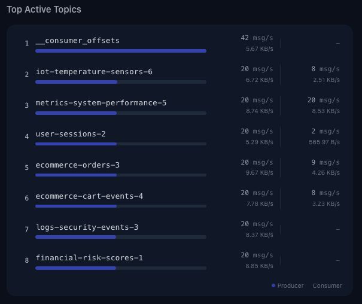Select the user-sessions-2 topic
The width and height of the screenshot is (362, 304).
(71, 134)
